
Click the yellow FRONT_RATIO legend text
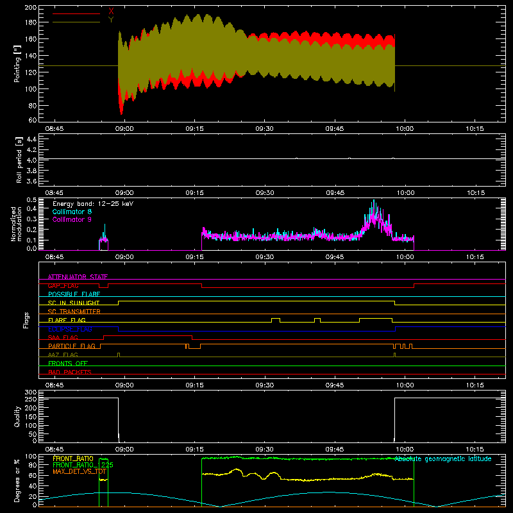(x=73, y=458)
